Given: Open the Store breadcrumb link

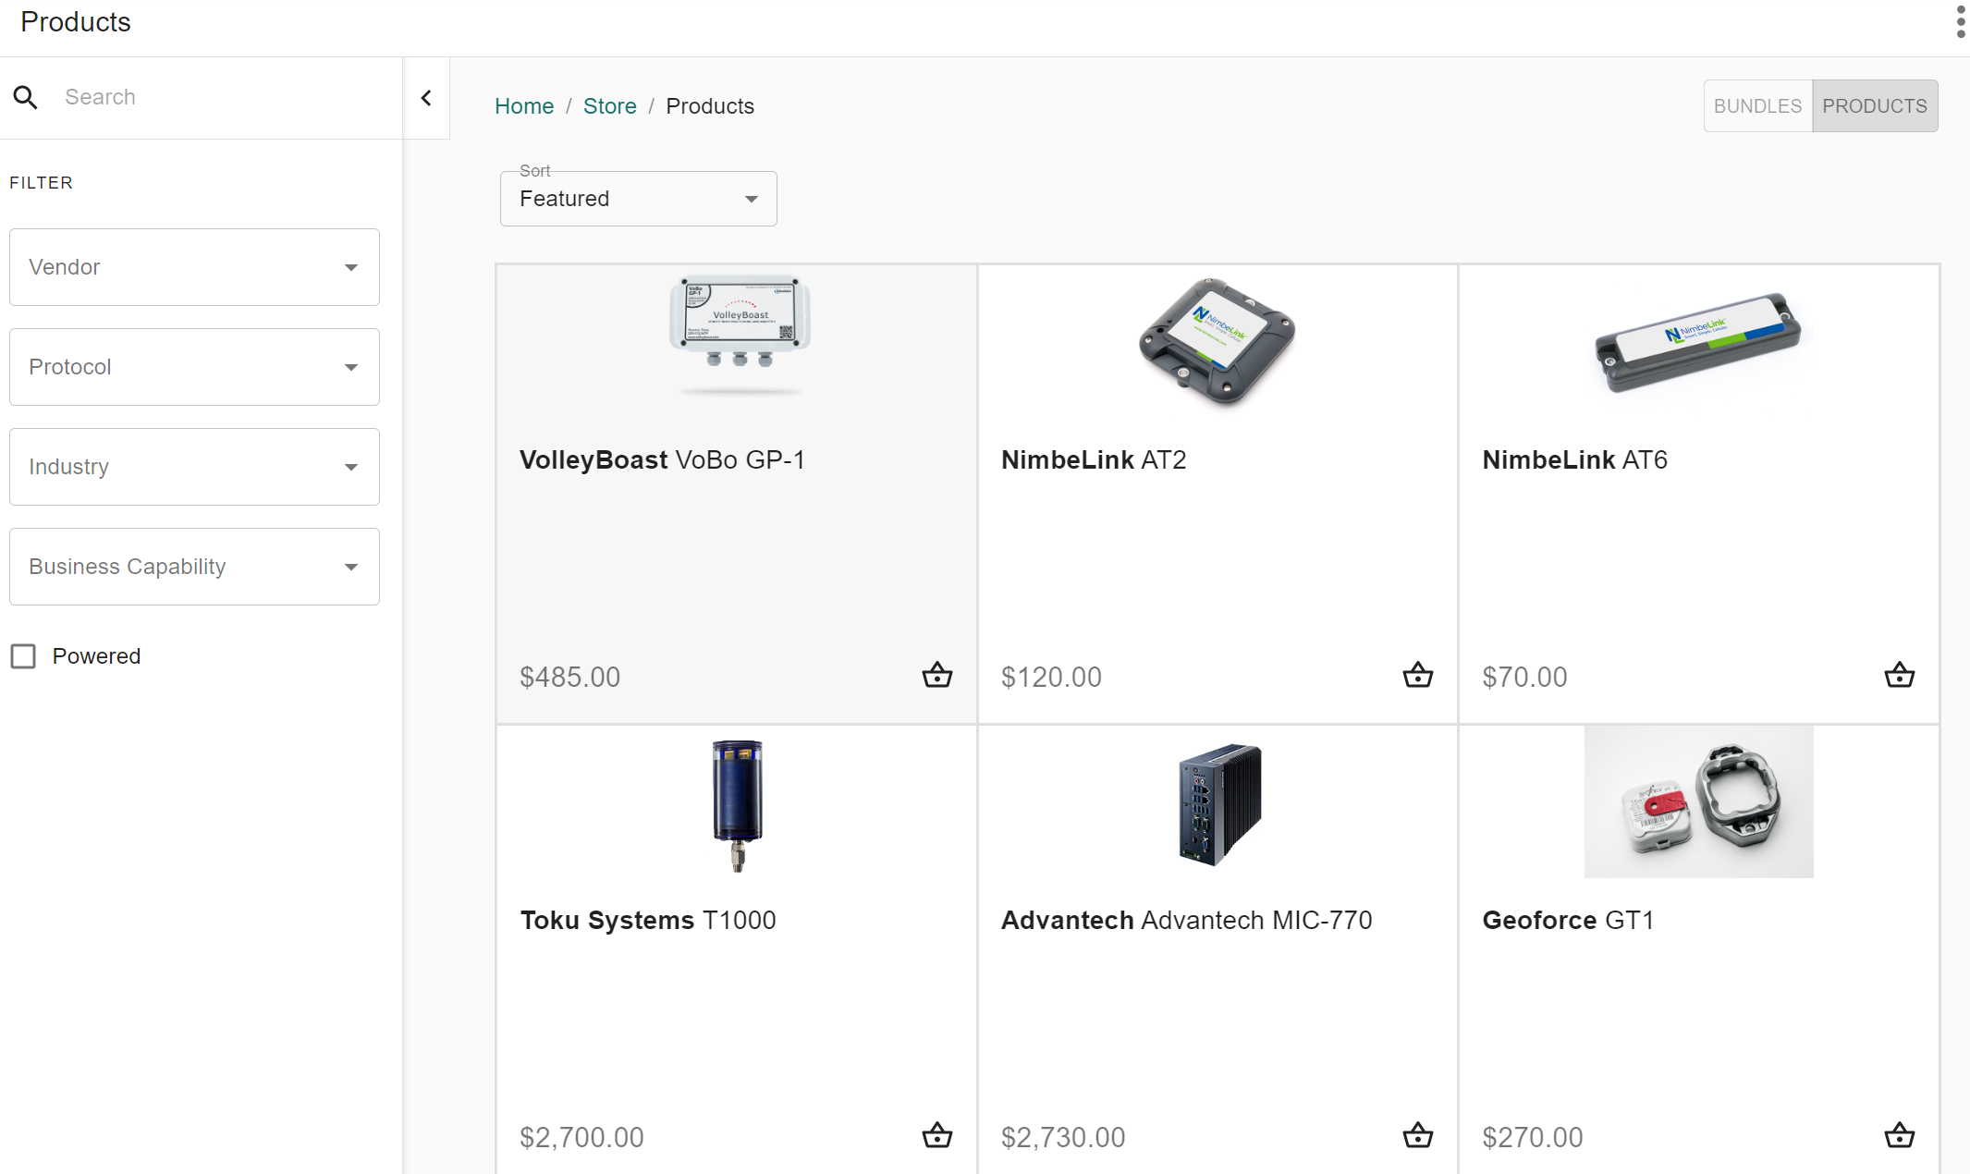Looking at the screenshot, I should (609, 106).
